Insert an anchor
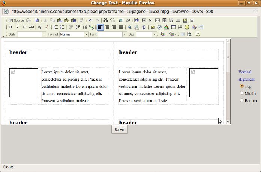This screenshot has width=261, height=172. pyautogui.click(x=144, y=27)
